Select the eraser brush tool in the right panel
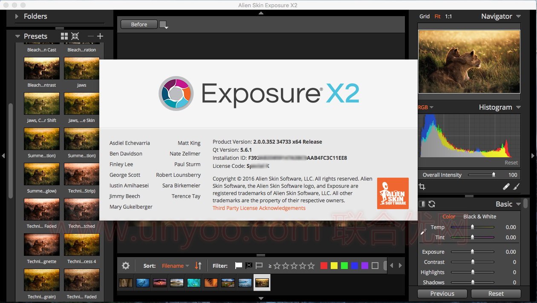The image size is (537, 303). [506, 187]
